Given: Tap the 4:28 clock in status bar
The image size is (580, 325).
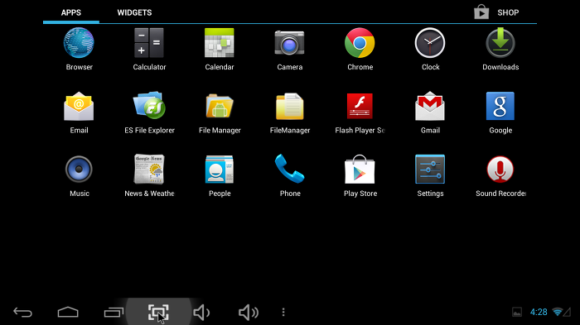Looking at the screenshot, I should pos(539,312).
